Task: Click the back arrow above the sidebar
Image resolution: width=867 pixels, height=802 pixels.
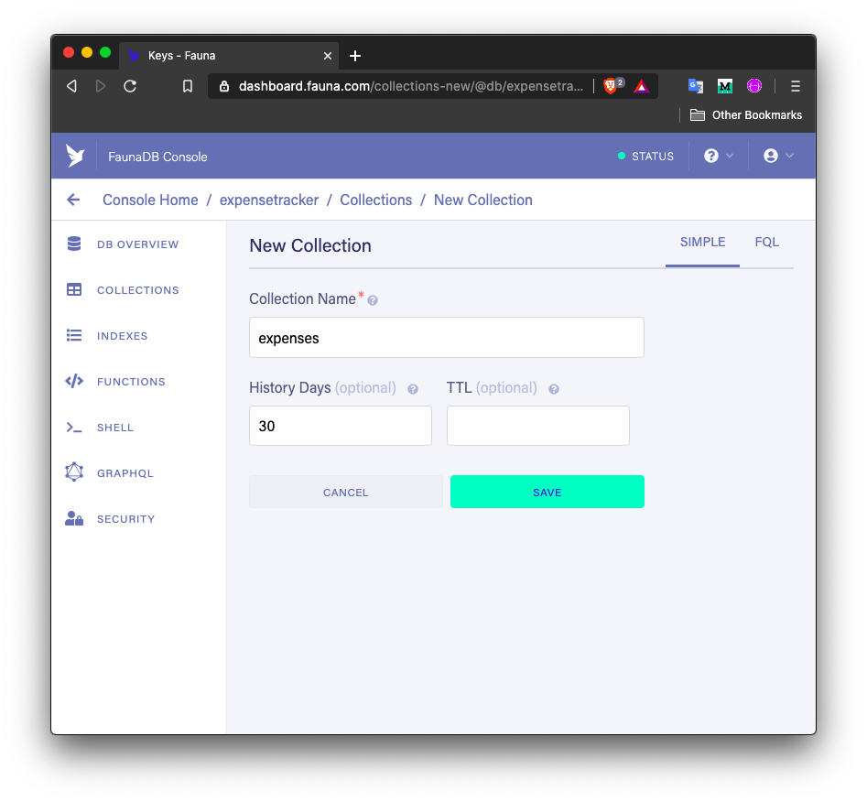Action: [73, 199]
